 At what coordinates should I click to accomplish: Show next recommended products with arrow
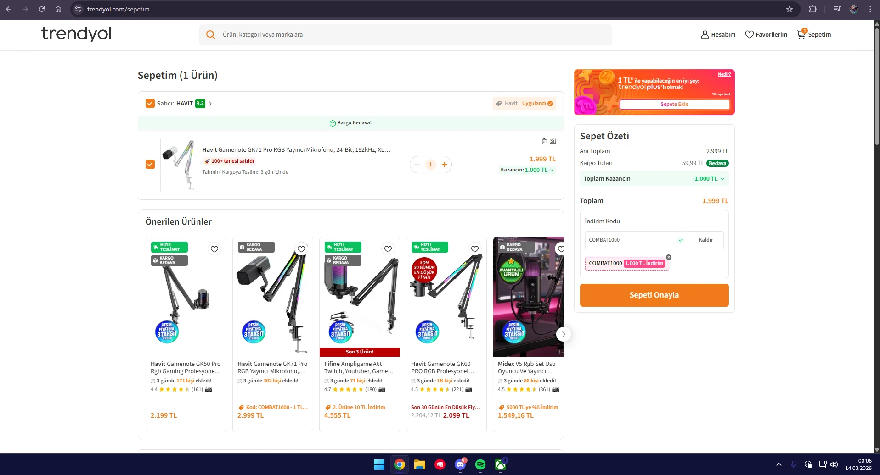pyautogui.click(x=564, y=334)
